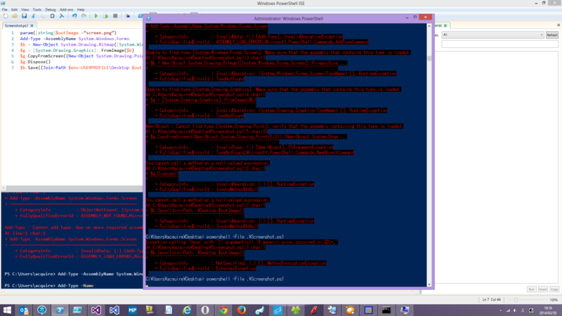The image size is (562, 316).
Task: Click line 7 of script with $b.Save
Action: tap(81, 67)
